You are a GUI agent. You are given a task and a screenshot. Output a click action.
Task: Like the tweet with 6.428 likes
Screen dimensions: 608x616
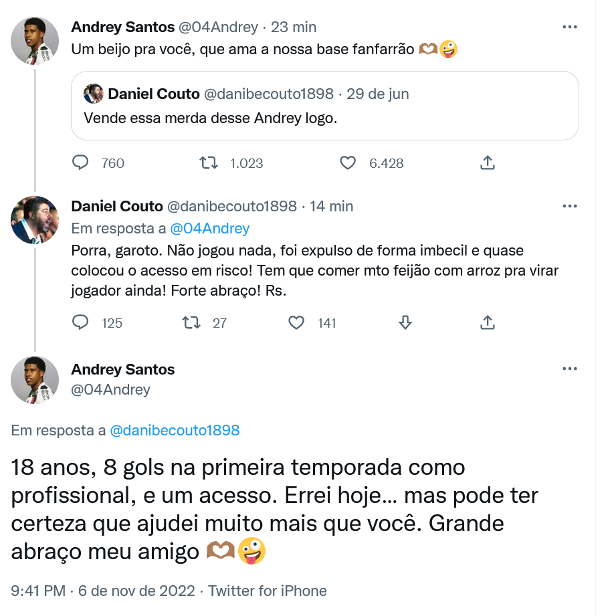(x=348, y=163)
